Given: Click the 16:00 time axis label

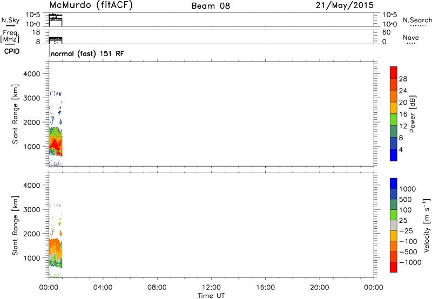Looking at the screenshot, I should (x=265, y=288).
